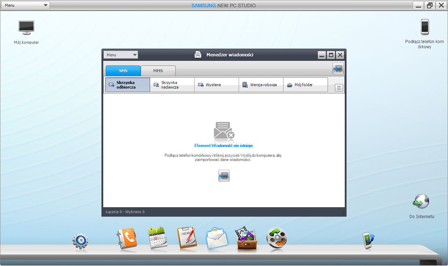Launch the phonebook contacts dock icon
The height and width of the screenshot is (266, 448).
[x=126, y=239]
